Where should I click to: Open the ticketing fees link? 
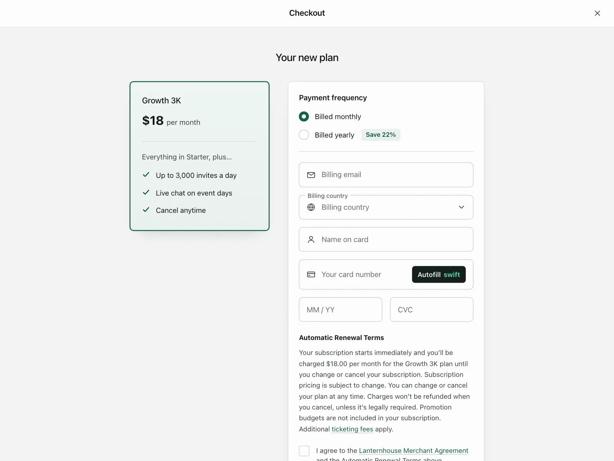tap(352, 429)
